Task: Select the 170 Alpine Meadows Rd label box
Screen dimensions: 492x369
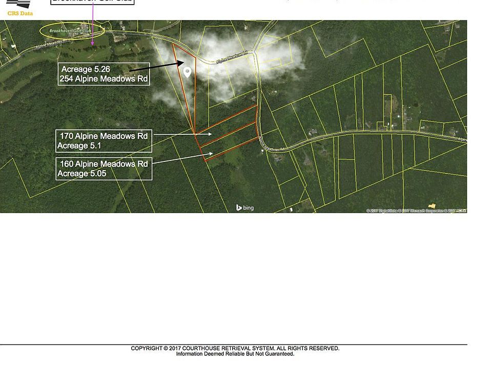Action: (x=104, y=141)
